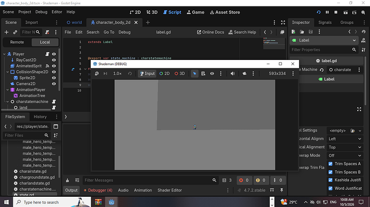Click signal icon on AnimatedSprite node
The width and height of the screenshot is (370, 207).
(x=47, y=66)
